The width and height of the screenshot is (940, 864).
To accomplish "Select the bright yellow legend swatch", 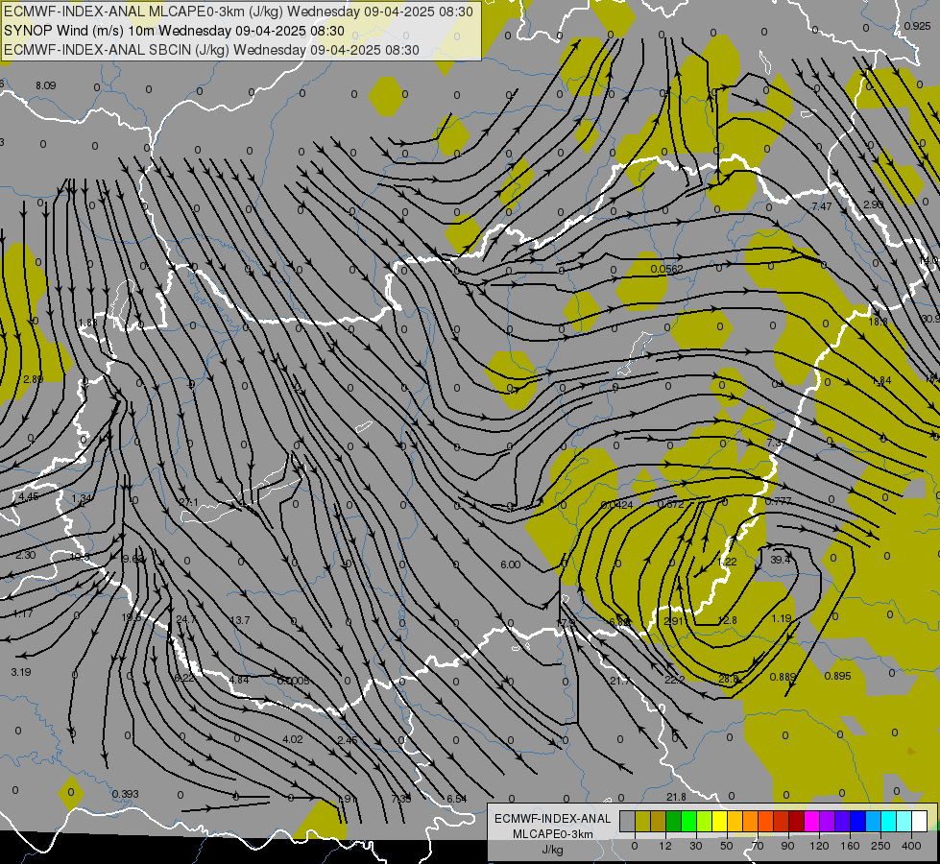I will pyautogui.click(x=719, y=821).
